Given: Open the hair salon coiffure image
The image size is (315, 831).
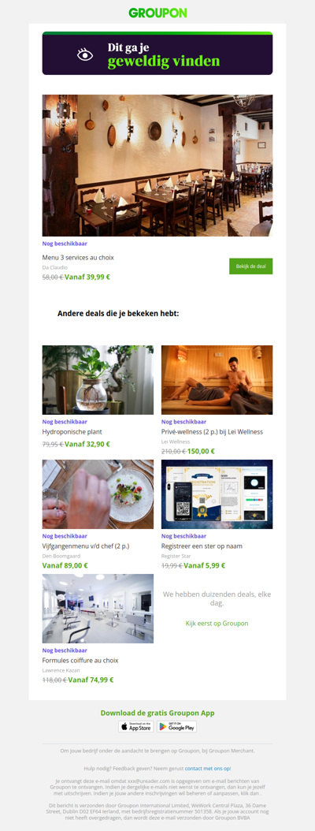Looking at the screenshot, I should tap(98, 609).
